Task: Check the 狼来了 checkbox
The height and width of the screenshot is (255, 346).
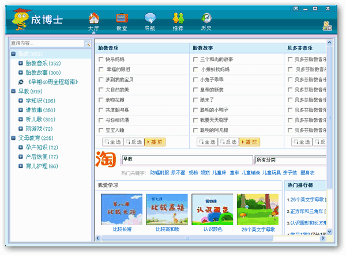Action: 195,100
